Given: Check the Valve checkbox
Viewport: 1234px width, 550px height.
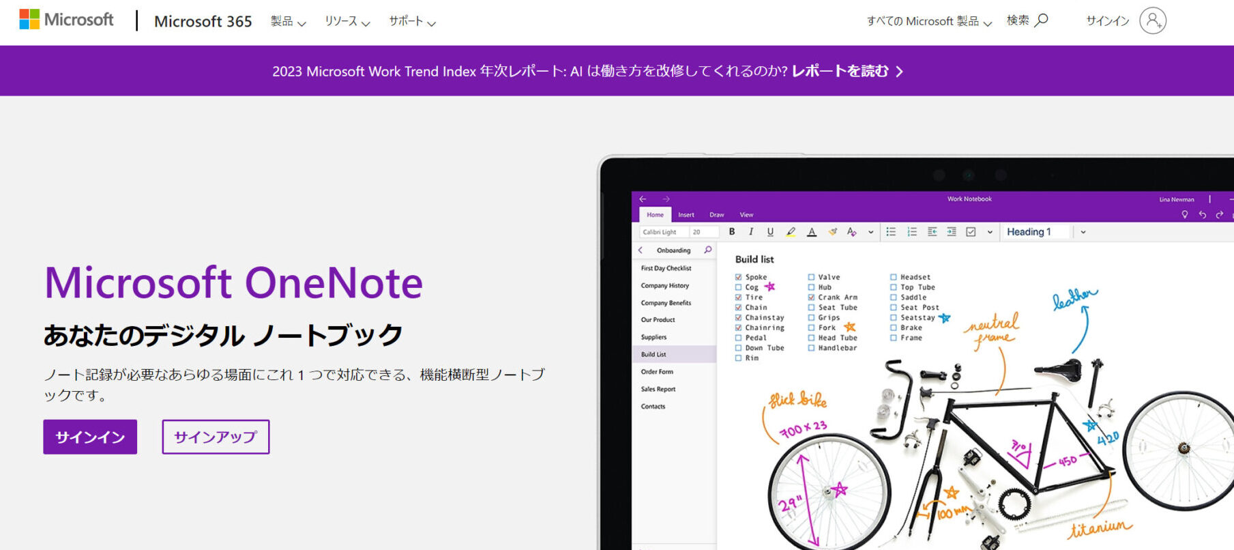Looking at the screenshot, I should click(x=811, y=277).
